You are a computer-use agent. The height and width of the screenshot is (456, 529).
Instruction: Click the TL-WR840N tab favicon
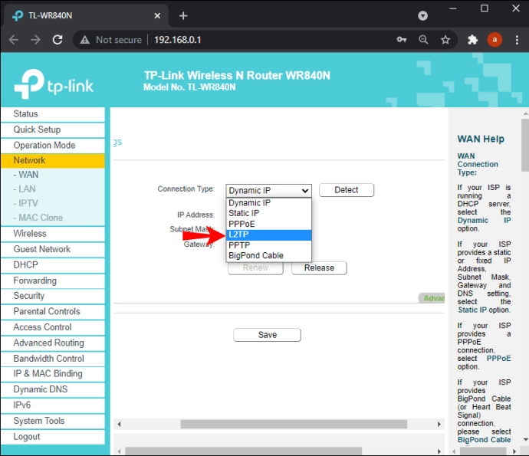pos(18,15)
